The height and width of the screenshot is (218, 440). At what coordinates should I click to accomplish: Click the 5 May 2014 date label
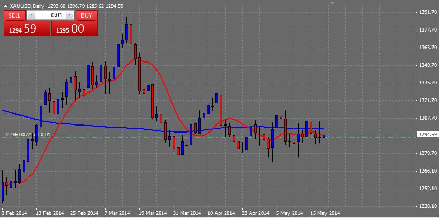pyautogui.click(x=289, y=213)
